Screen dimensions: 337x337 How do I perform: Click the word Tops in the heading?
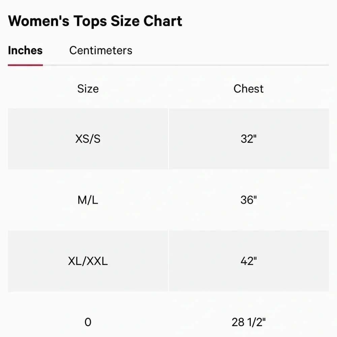click(90, 22)
